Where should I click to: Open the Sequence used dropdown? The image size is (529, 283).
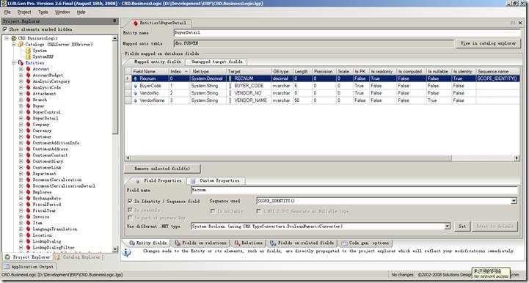[514, 201]
